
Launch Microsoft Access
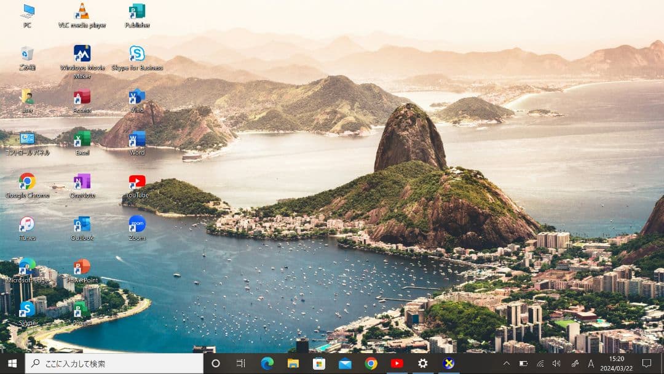tap(81, 98)
